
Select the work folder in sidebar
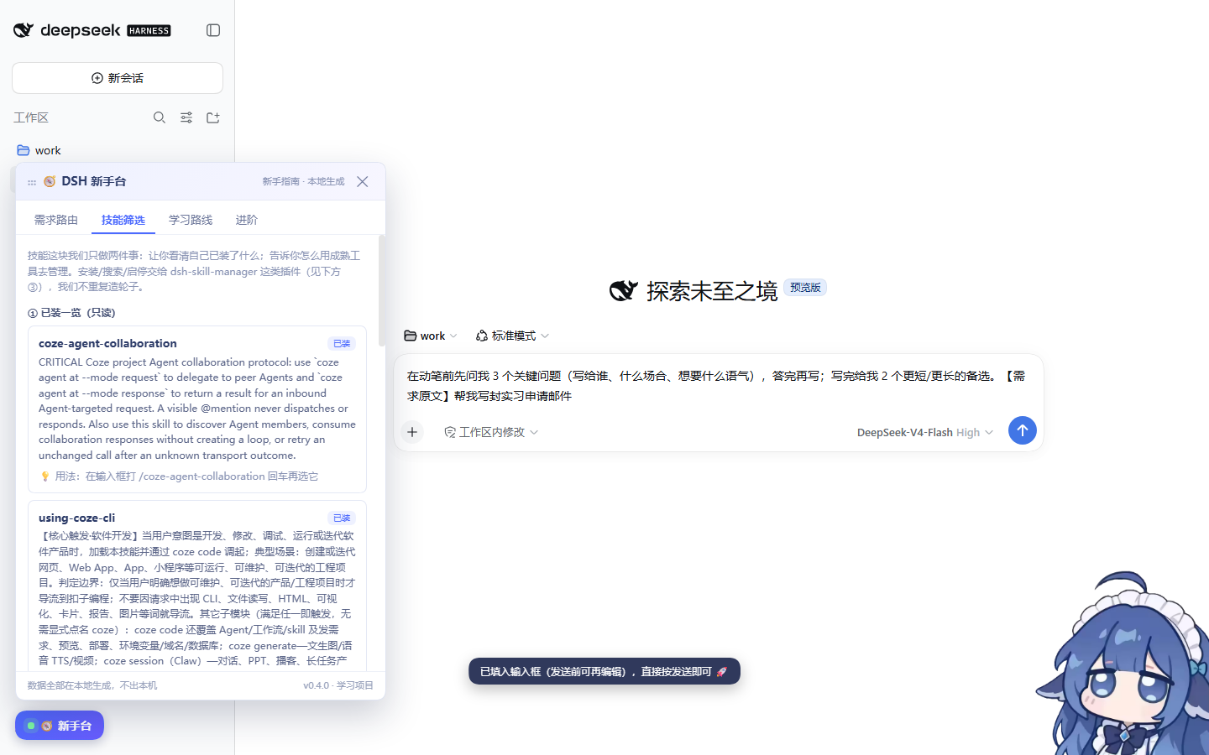click(118, 150)
